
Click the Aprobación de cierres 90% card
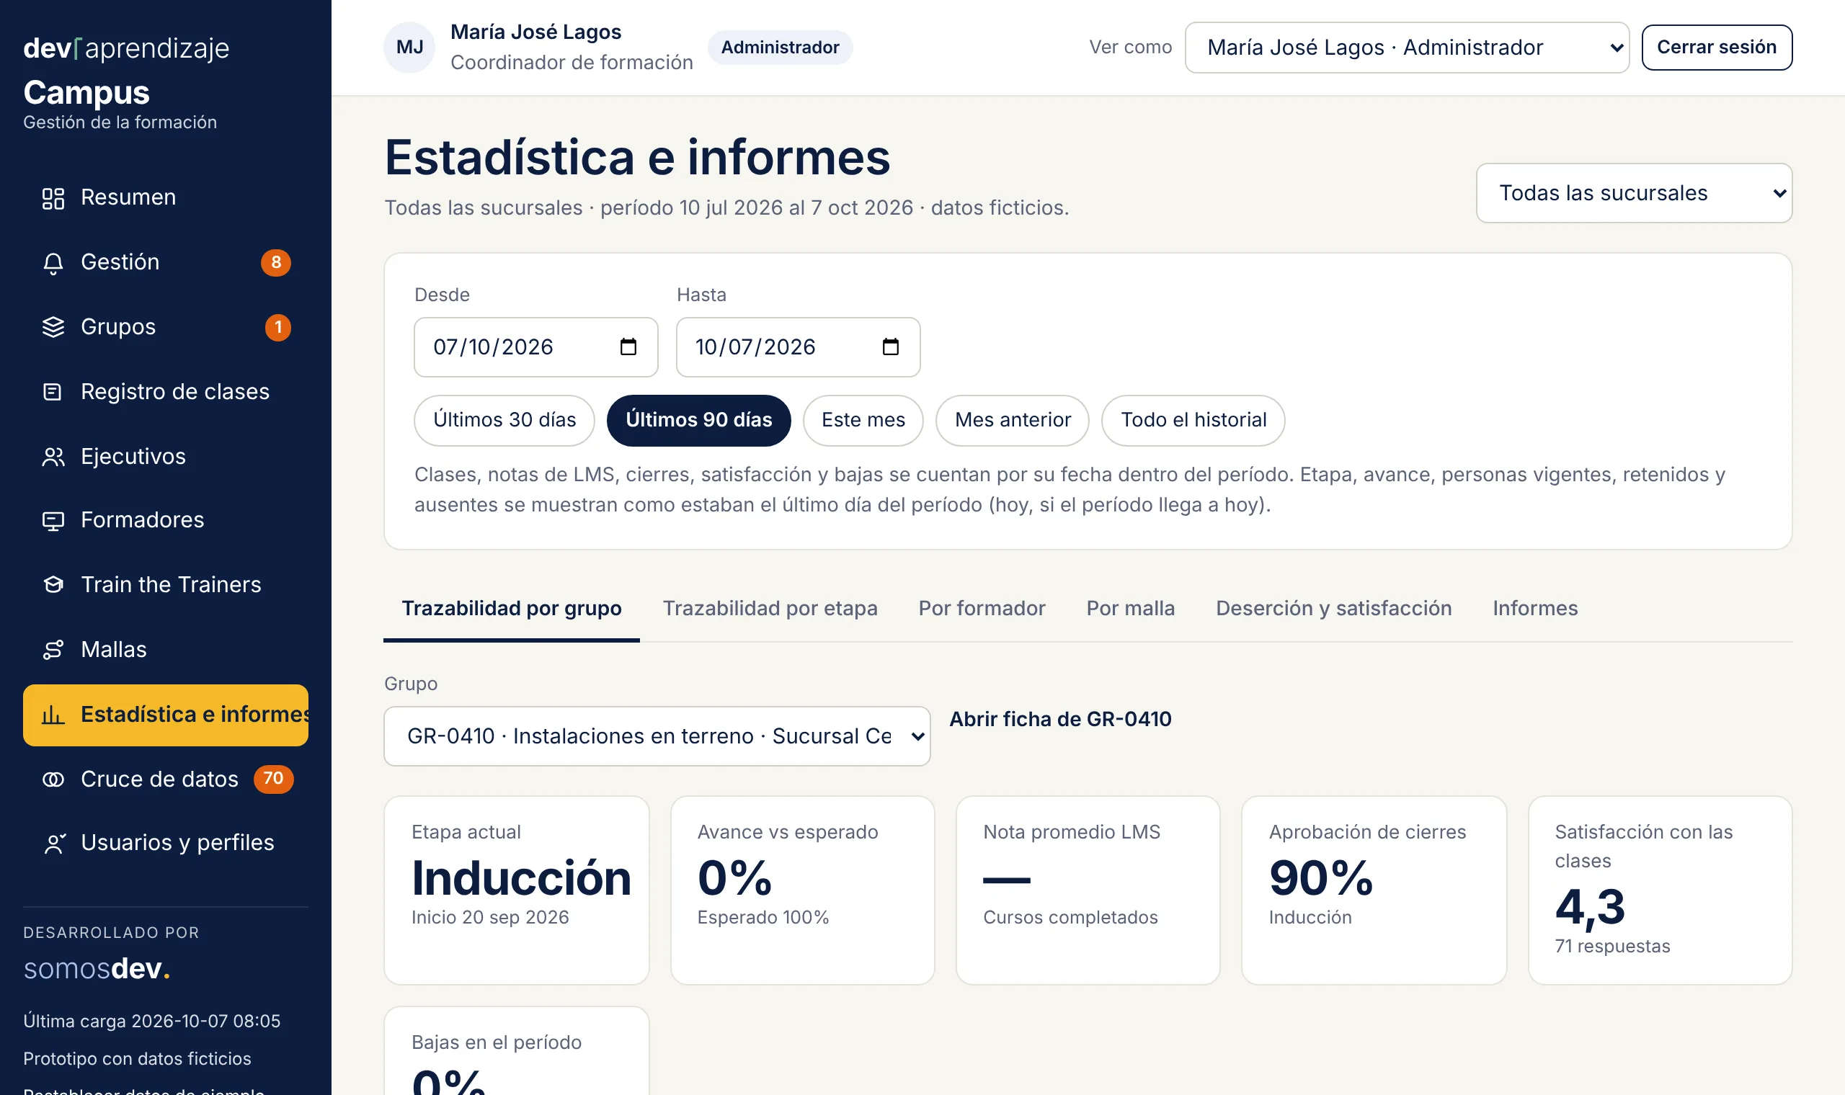1374,890
